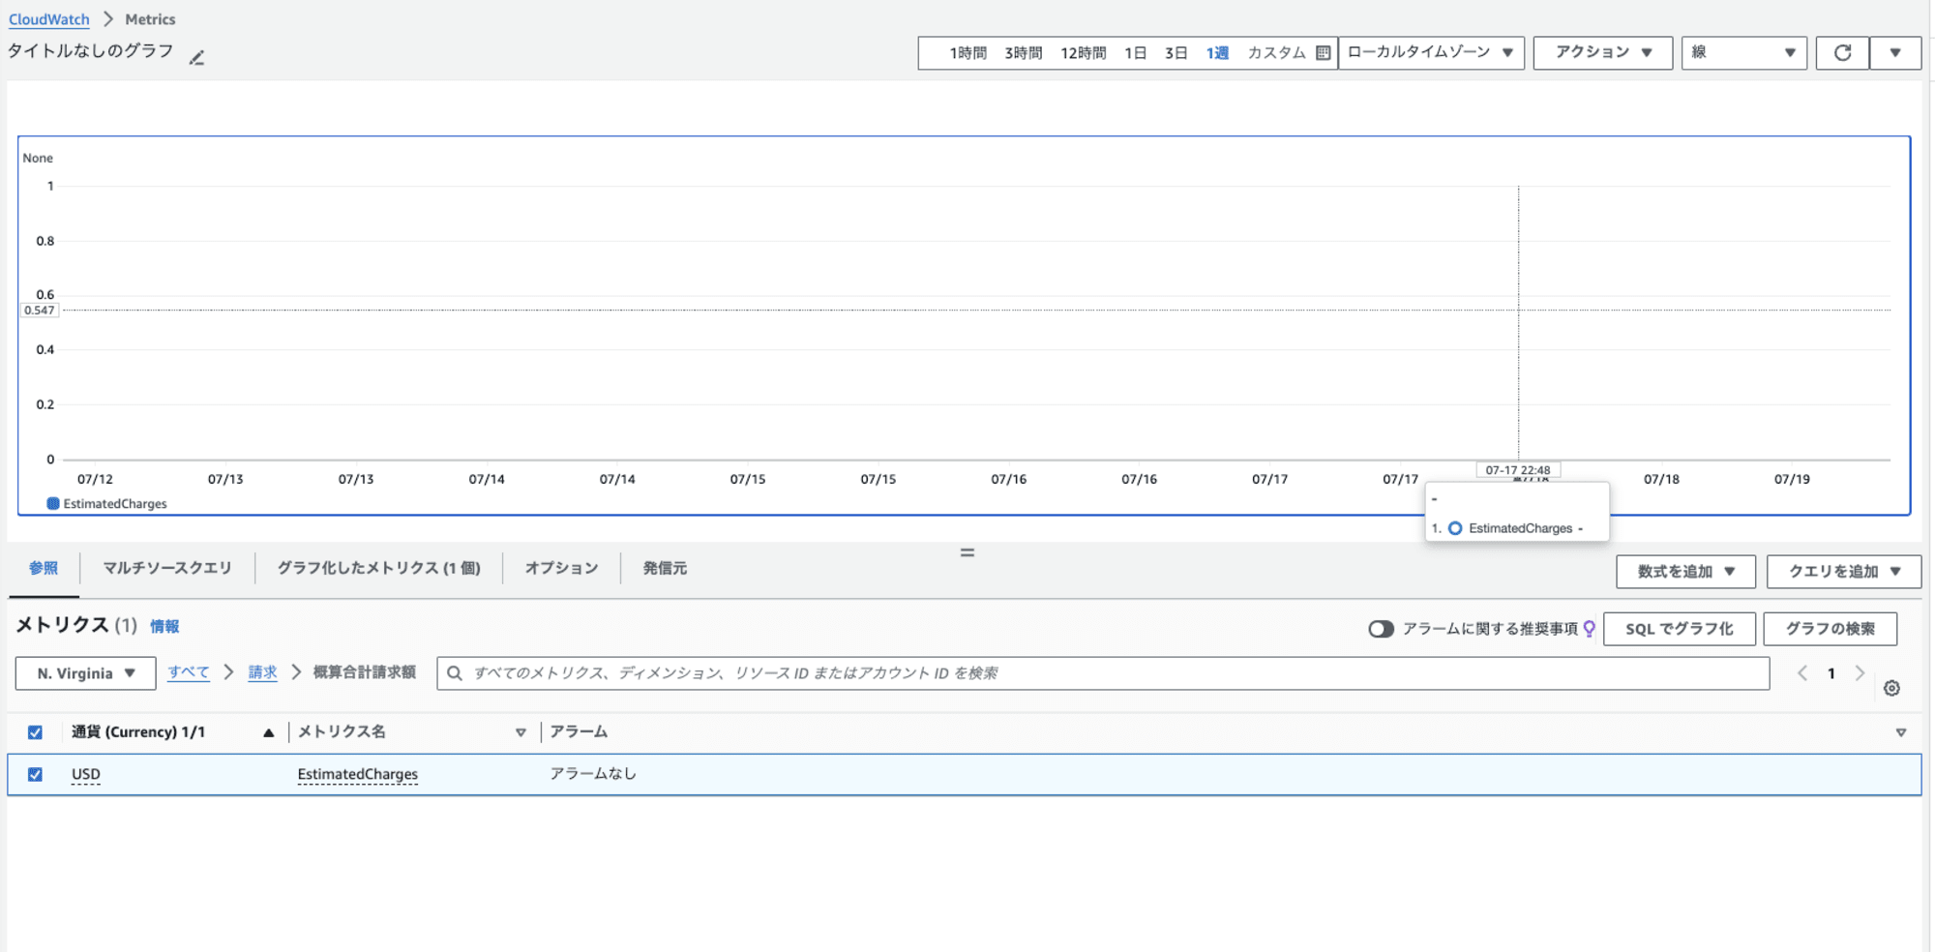Click the search magnifier icon in the metrics search
This screenshot has height=952, width=1935.
(455, 673)
